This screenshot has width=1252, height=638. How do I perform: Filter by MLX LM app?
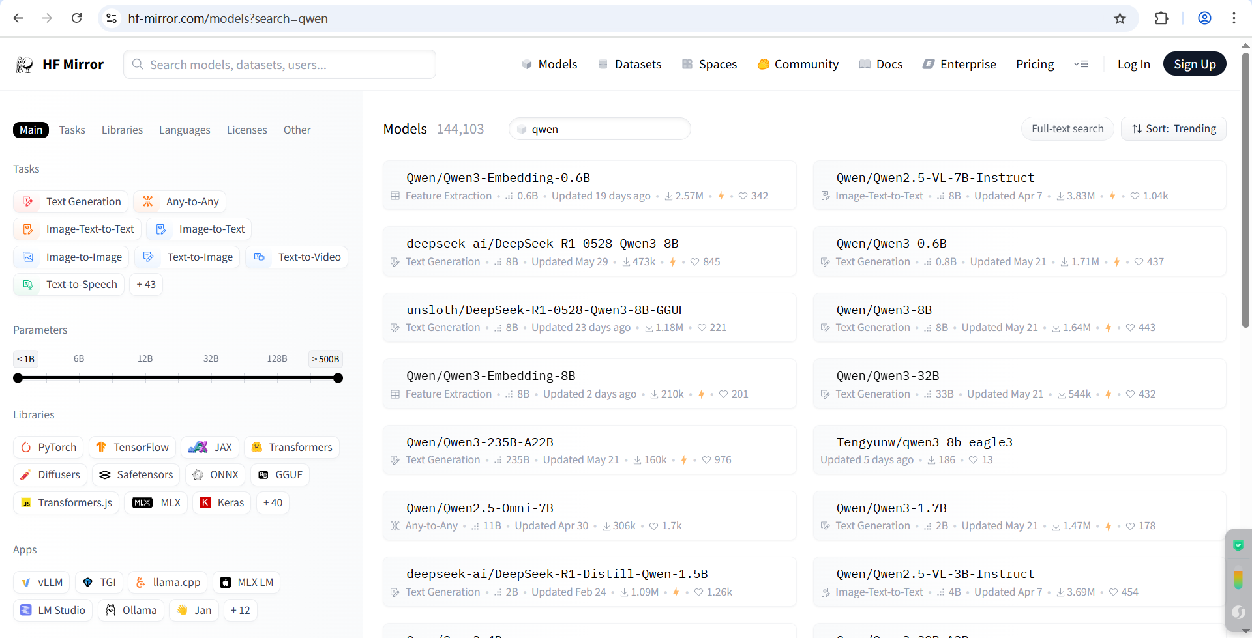pos(246,583)
